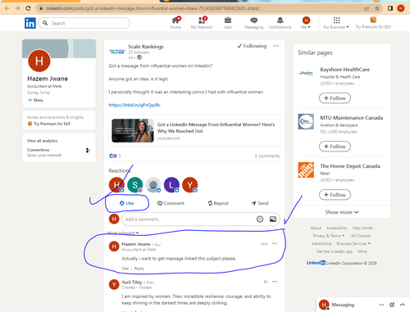The image size is (410, 312).
Task: Open the emoji picker in comment box
Action: [260, 219]
